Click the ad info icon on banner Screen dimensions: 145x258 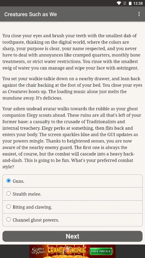click(32, 256)
